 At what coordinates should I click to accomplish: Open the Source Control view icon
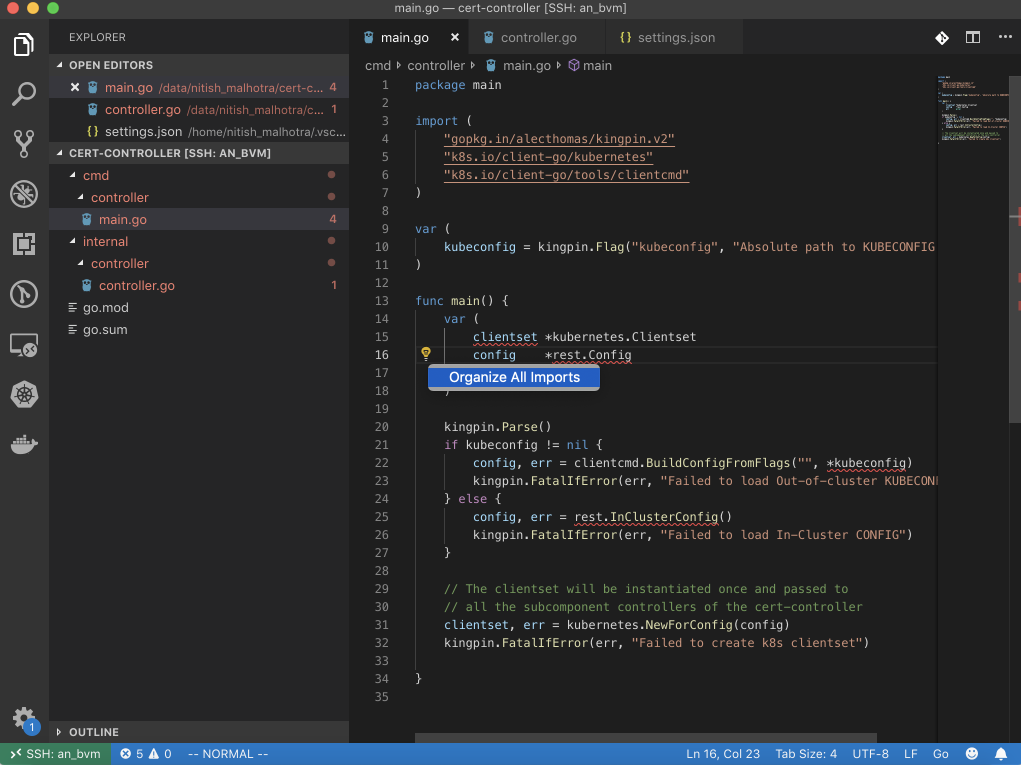click(x=24, y=144)
